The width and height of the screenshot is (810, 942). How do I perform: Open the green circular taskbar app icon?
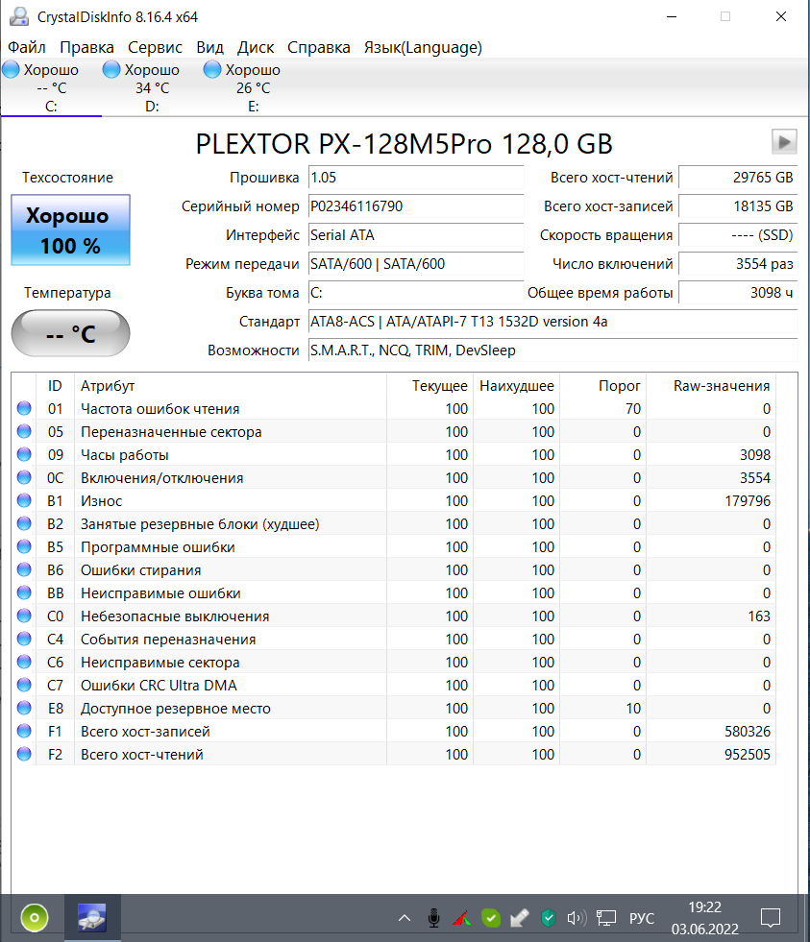[x=35, y=917]
